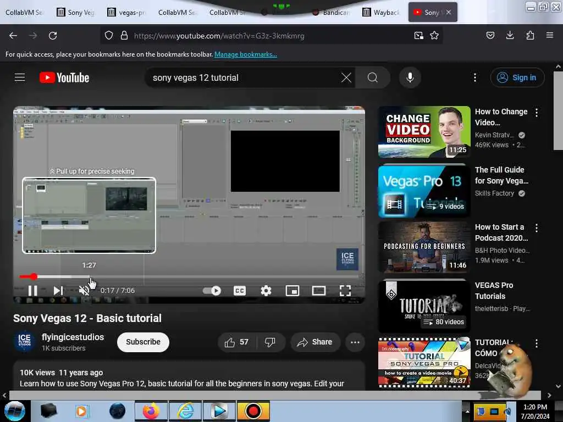Unmute the video player
Viewport: 563px width, 422px height.
click(x=84, y=291)
